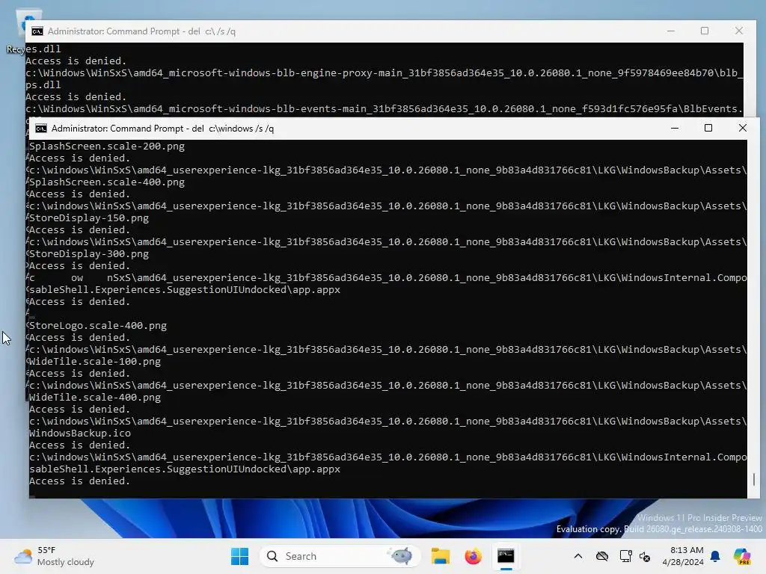The image size is (766, 574).
Task: Open the Copilot preview icon
Action: click(742, 556)
